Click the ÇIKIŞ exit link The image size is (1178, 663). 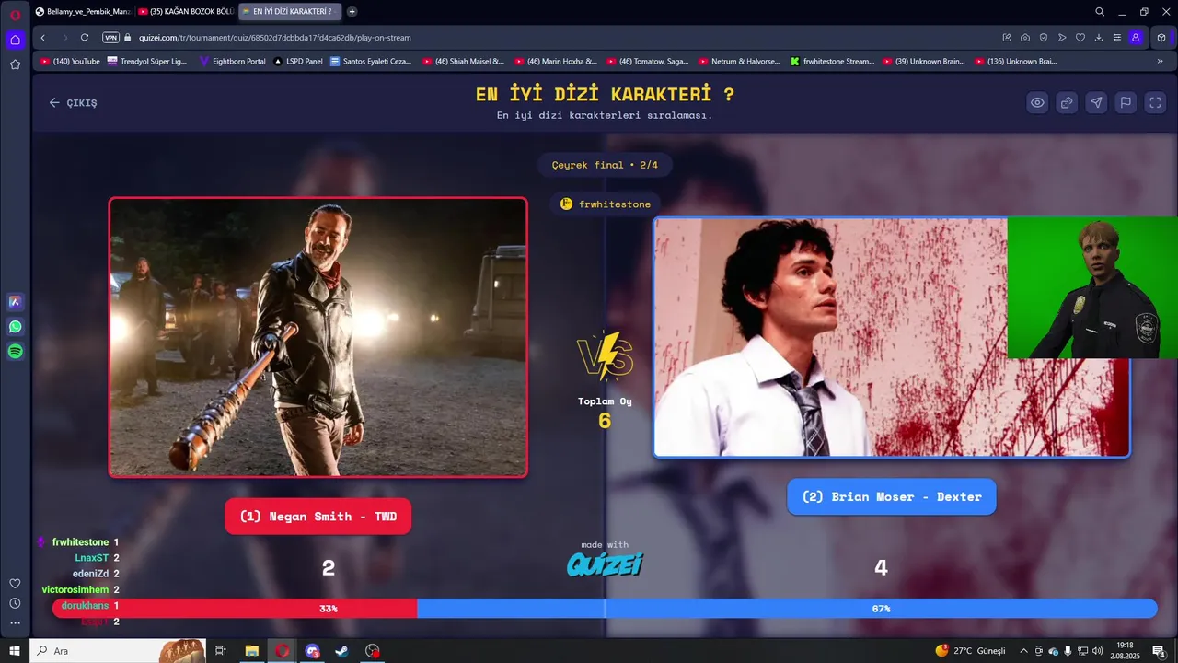pos(73,102)
